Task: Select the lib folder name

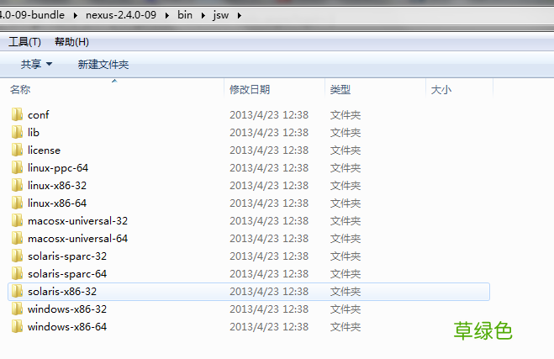Action: (x=34, y=133)
